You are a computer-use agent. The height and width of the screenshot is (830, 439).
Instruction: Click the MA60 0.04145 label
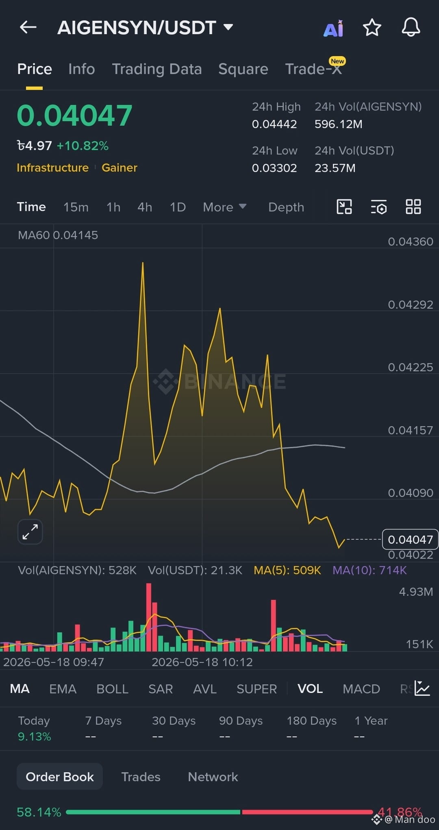coord(58,235)
